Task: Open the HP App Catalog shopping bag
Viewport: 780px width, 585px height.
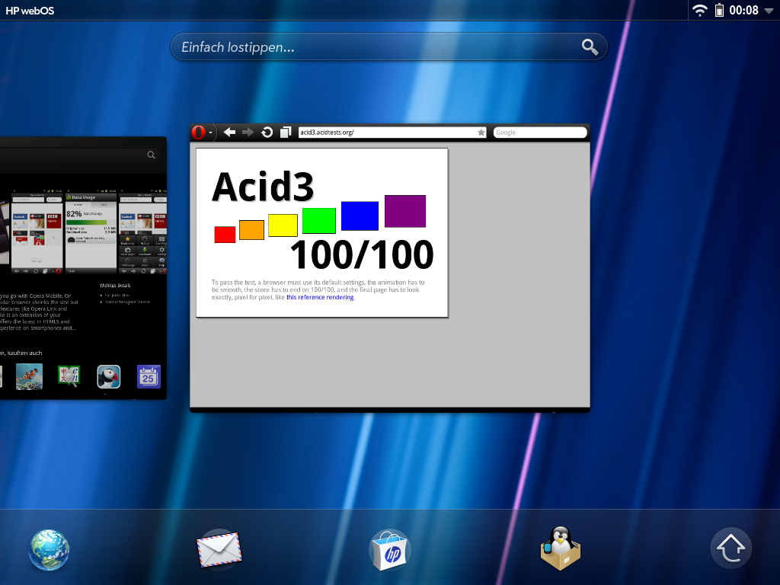Action: (x=391, y=550)
